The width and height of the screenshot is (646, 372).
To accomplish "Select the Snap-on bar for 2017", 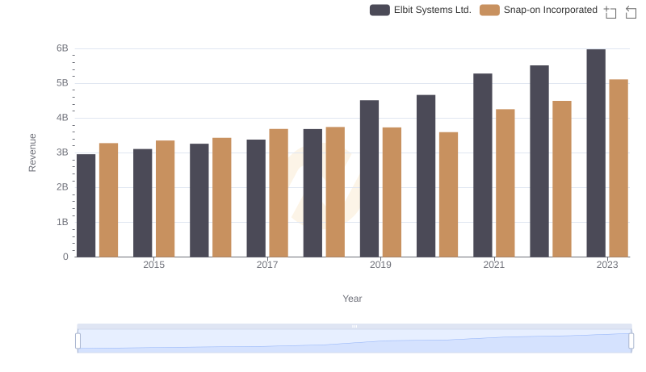I will [279, 193].
